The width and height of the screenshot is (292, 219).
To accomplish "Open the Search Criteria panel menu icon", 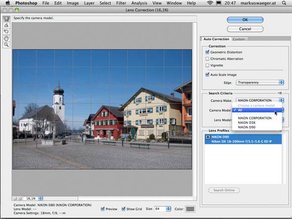I will (280, 93).
